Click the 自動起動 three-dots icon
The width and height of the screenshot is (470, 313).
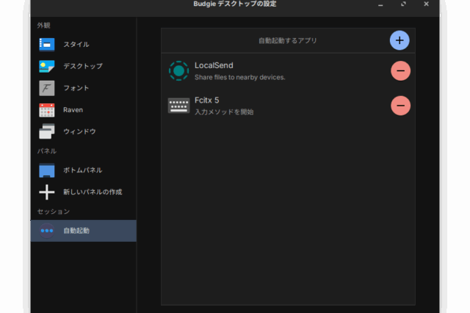point(47,231)
